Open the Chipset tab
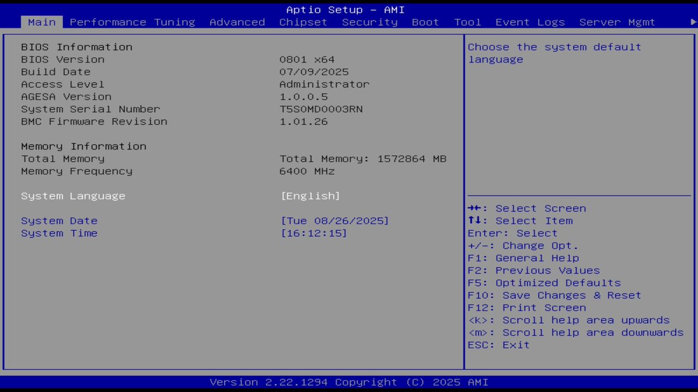The height and width of the screenshot is (392, 698). tap(303, 22)
